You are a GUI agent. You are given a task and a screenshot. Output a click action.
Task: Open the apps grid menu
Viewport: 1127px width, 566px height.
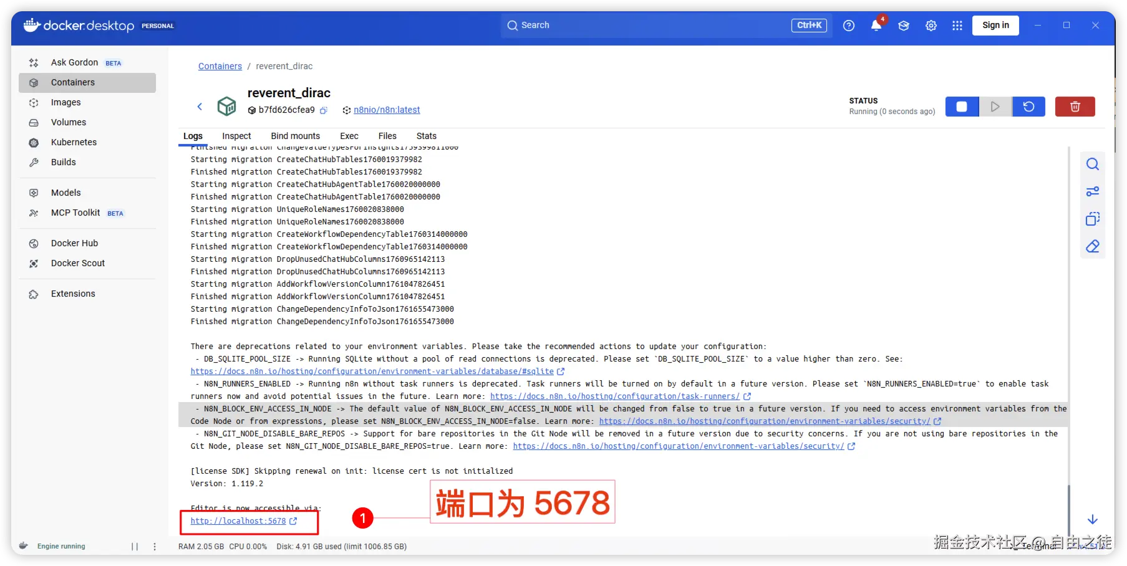point(957,26)
